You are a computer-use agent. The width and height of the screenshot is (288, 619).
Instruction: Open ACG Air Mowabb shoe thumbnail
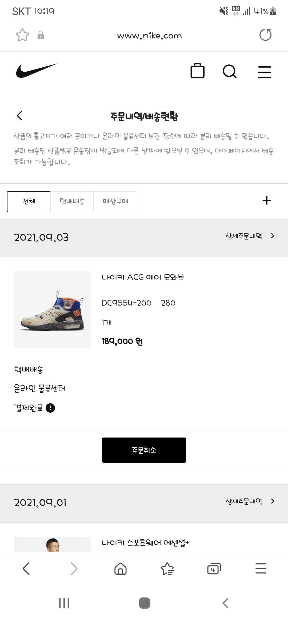[x=53, y=310]
